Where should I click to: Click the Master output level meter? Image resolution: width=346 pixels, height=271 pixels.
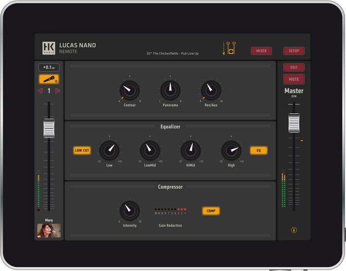[284, 188]
